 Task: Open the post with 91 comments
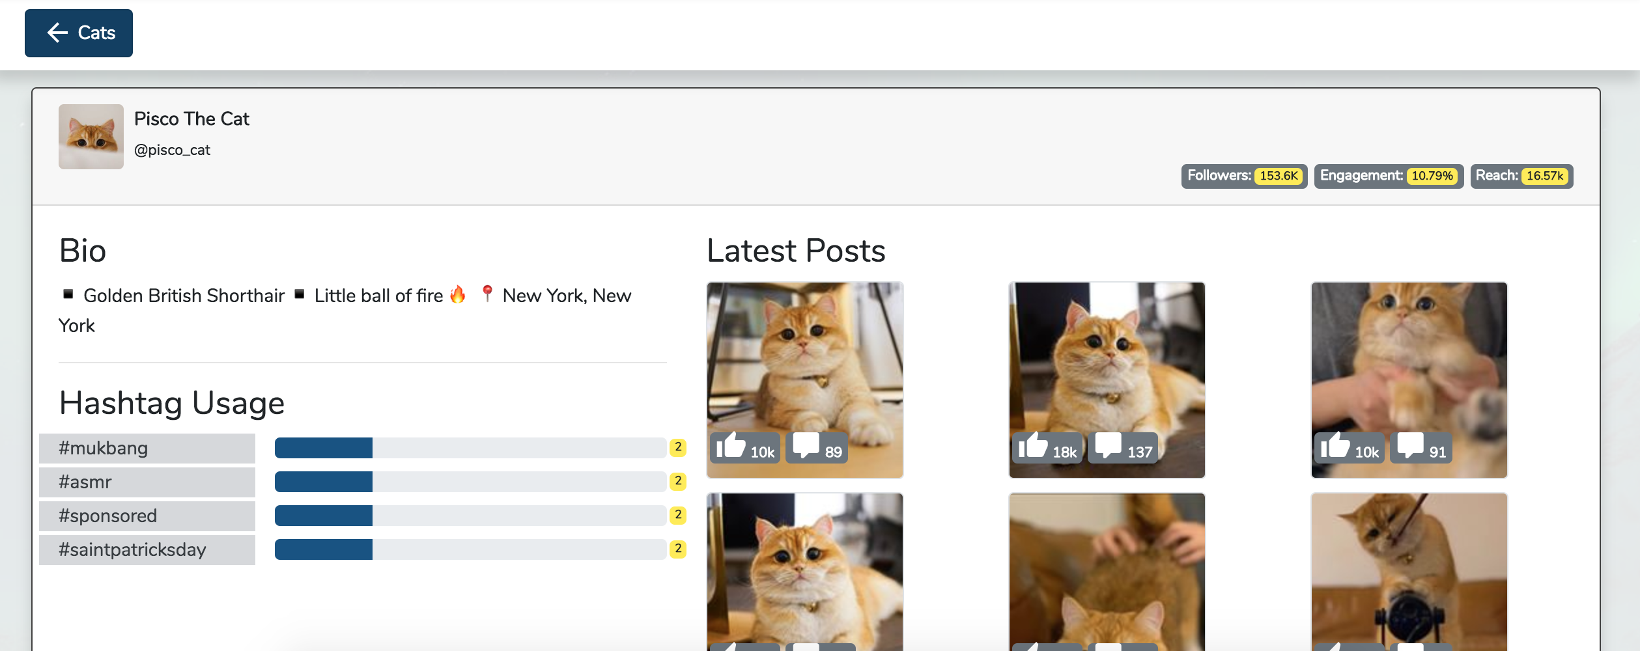pyautogui.click(x=1409, y=380)
